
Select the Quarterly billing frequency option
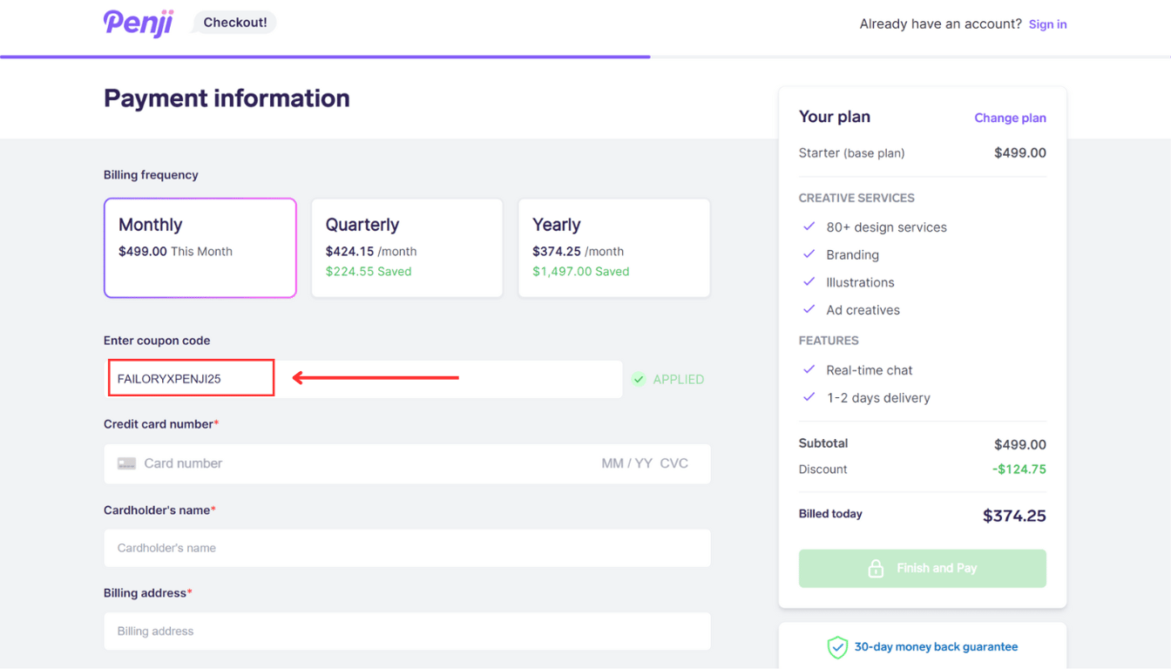(x=407, y=248)
